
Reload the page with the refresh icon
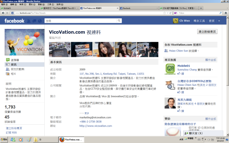pyautogui.click(x=170, y=13)
